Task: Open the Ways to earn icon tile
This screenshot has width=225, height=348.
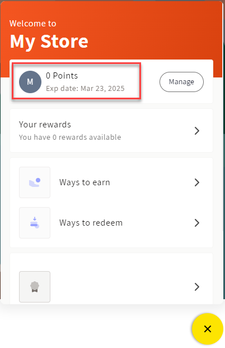Action: click(35, 182)
